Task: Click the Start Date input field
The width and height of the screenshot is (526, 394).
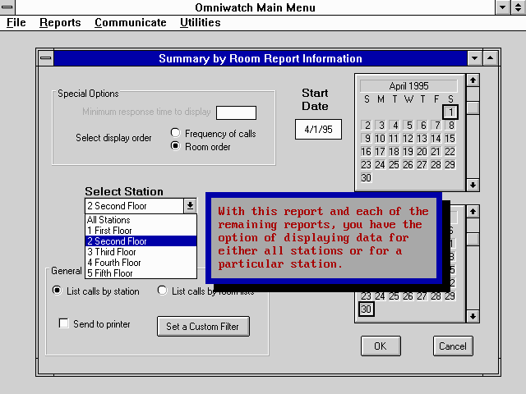Action: pos(318,130)
